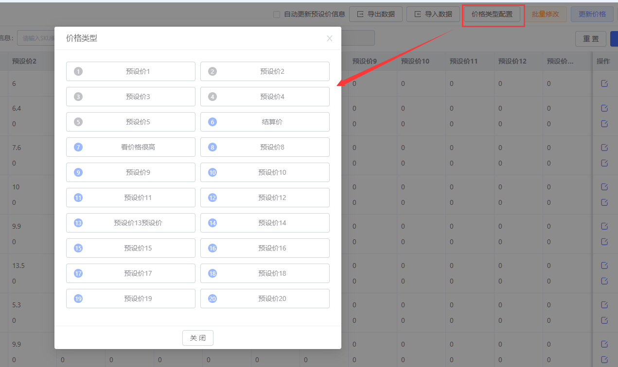Click the 预设价12 column header

tap(512, 61)
